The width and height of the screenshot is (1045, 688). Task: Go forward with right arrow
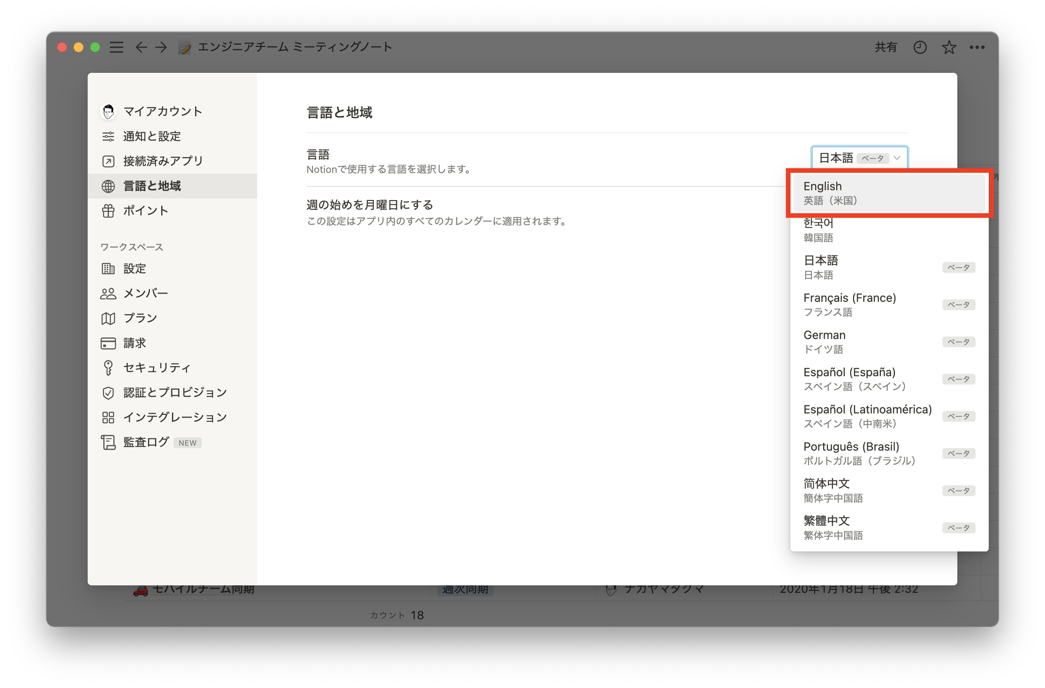click(x=161, y=47)
